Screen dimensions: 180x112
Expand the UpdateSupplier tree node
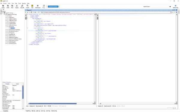(x=6, y=42)
